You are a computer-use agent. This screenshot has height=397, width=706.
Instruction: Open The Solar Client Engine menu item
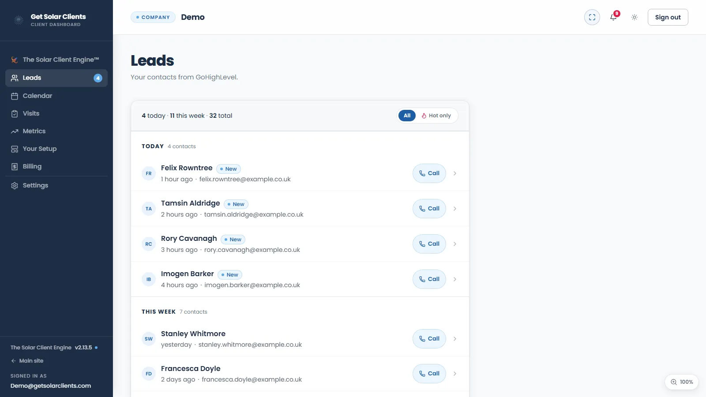click(56, 60)
